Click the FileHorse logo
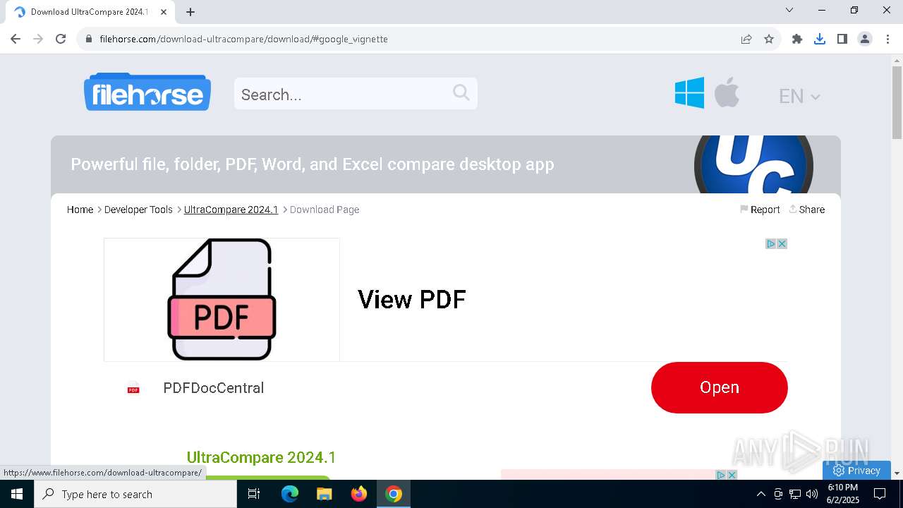903x508 pixels. 147,92
